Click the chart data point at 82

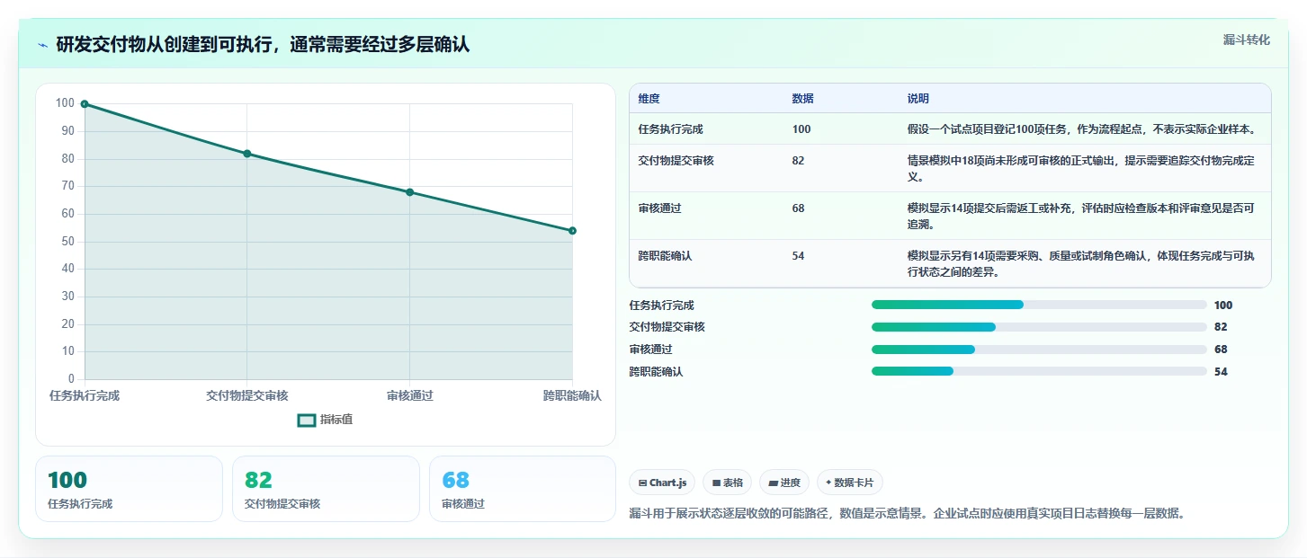(247, 154)
